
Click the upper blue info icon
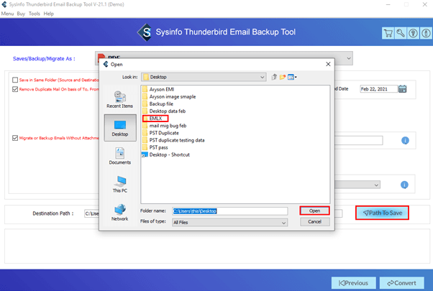[405, 140]
